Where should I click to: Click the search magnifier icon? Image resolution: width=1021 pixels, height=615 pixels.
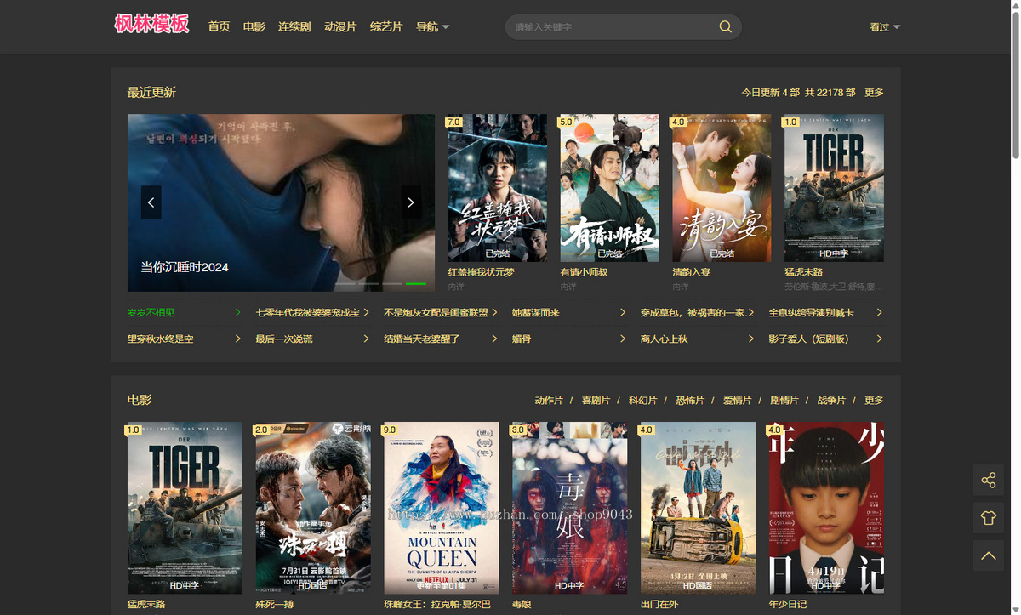tap(725, 26)
